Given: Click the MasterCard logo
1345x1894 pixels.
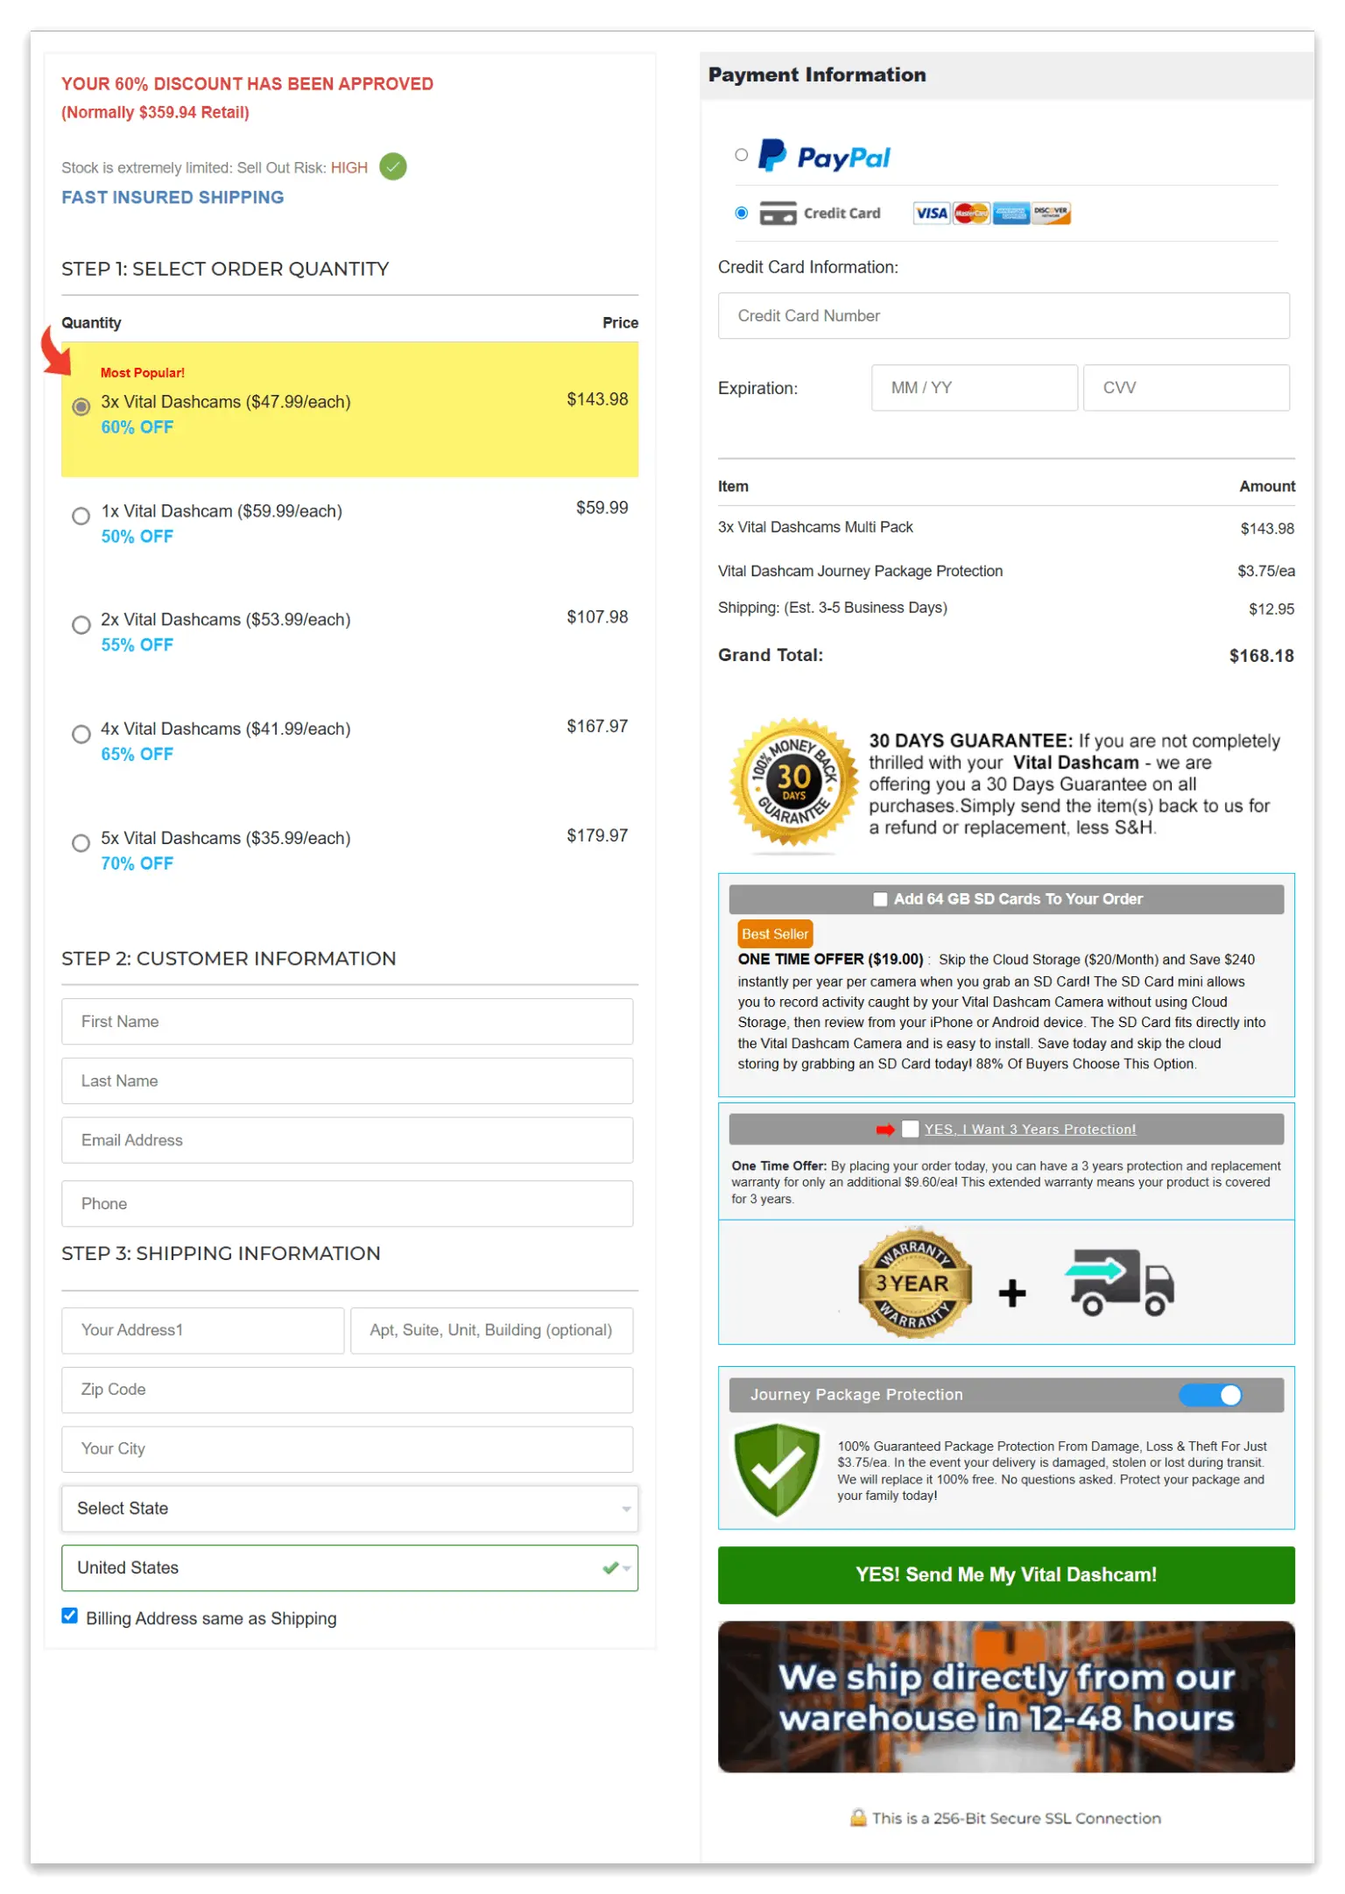Looking at the screenshot, I should click(971, 213).
